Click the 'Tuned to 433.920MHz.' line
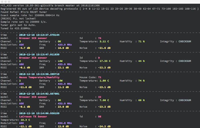This screenshot has height=128, width=200. [x=17, y=28]
